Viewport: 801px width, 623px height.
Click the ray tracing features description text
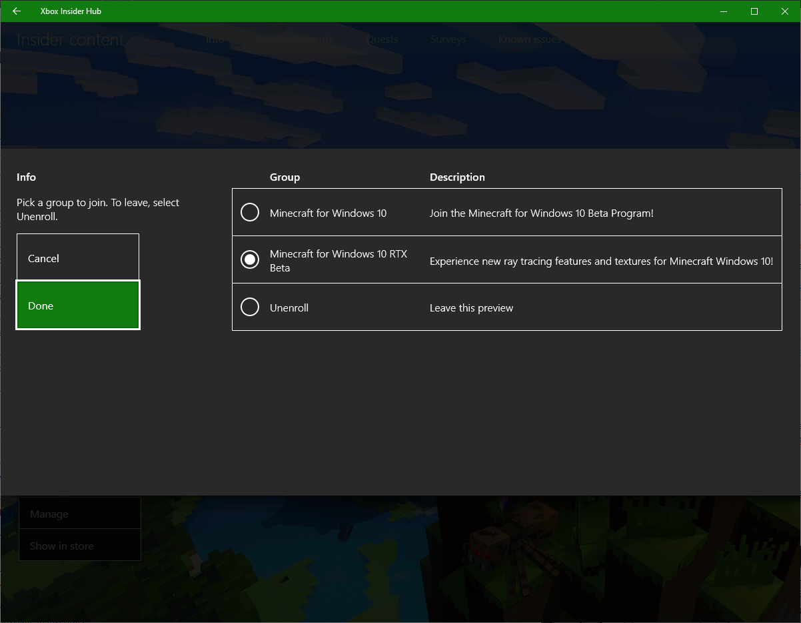[601, 261]
